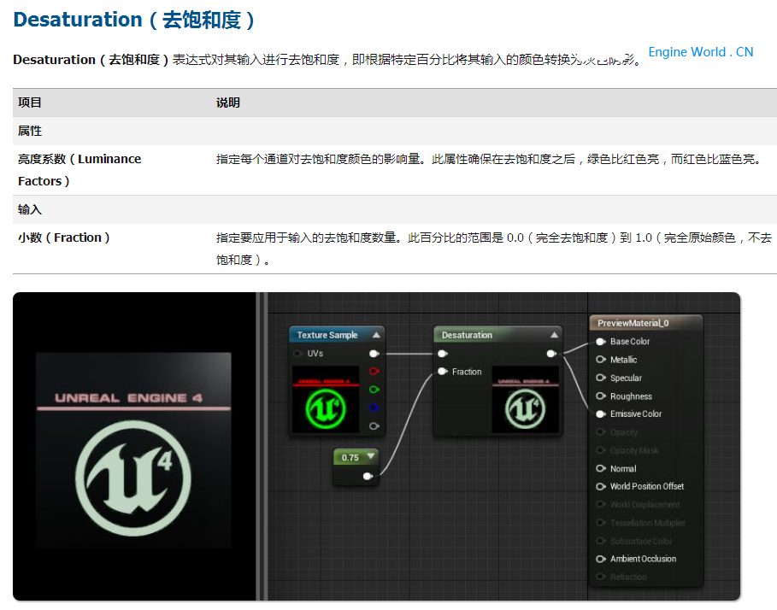Viewport: 777px width, 610px height.
Task: Collapse the Desaturation node preview
Action: [554, 335]
